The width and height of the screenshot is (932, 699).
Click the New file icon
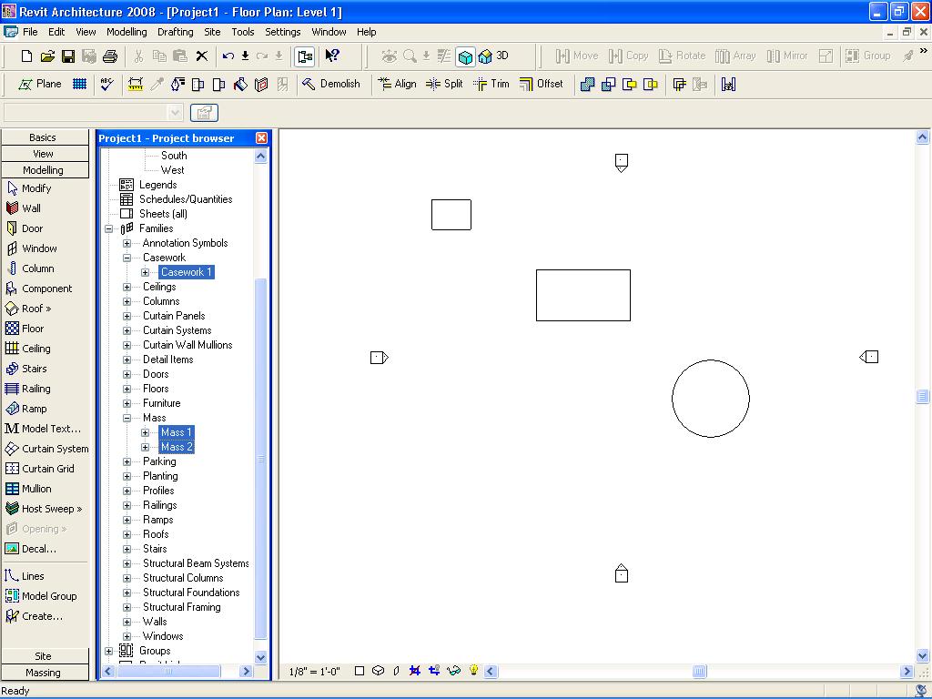pyautogui.click(x=26, y=56)
